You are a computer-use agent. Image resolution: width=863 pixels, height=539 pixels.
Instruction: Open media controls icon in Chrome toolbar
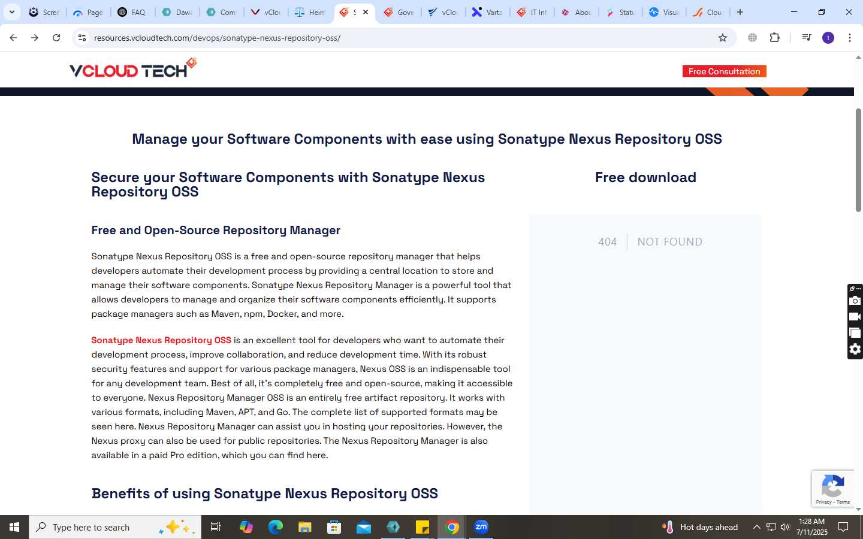807,38
